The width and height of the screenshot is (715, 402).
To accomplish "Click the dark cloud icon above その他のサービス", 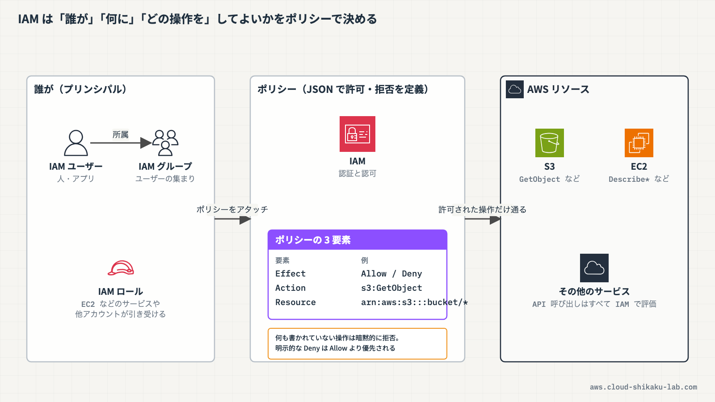I will (594, 268).
